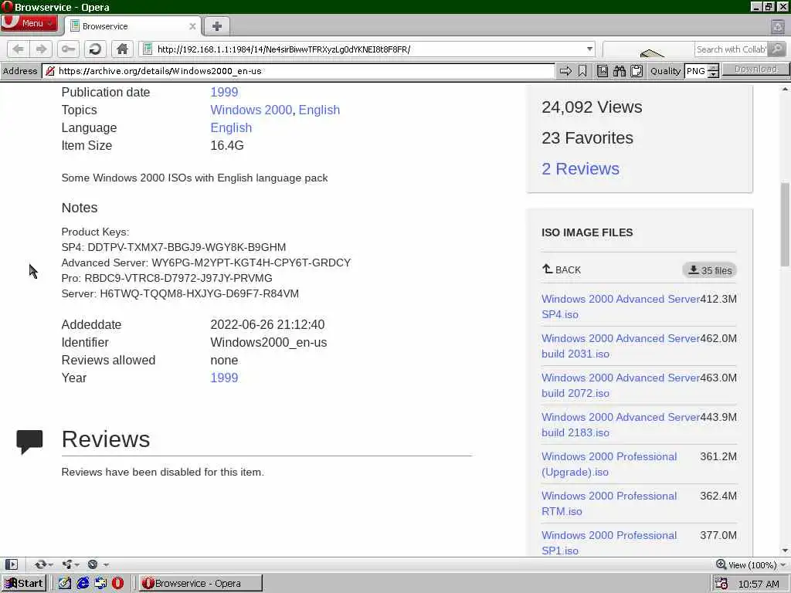This screenshot has height=593, width=791.
Task: Open the Opera Unite dropdown icon
Action: click(x=70, y=564)
